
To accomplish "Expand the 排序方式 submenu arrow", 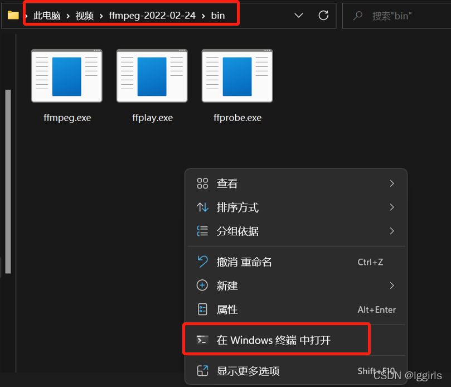I will point(392,207).
